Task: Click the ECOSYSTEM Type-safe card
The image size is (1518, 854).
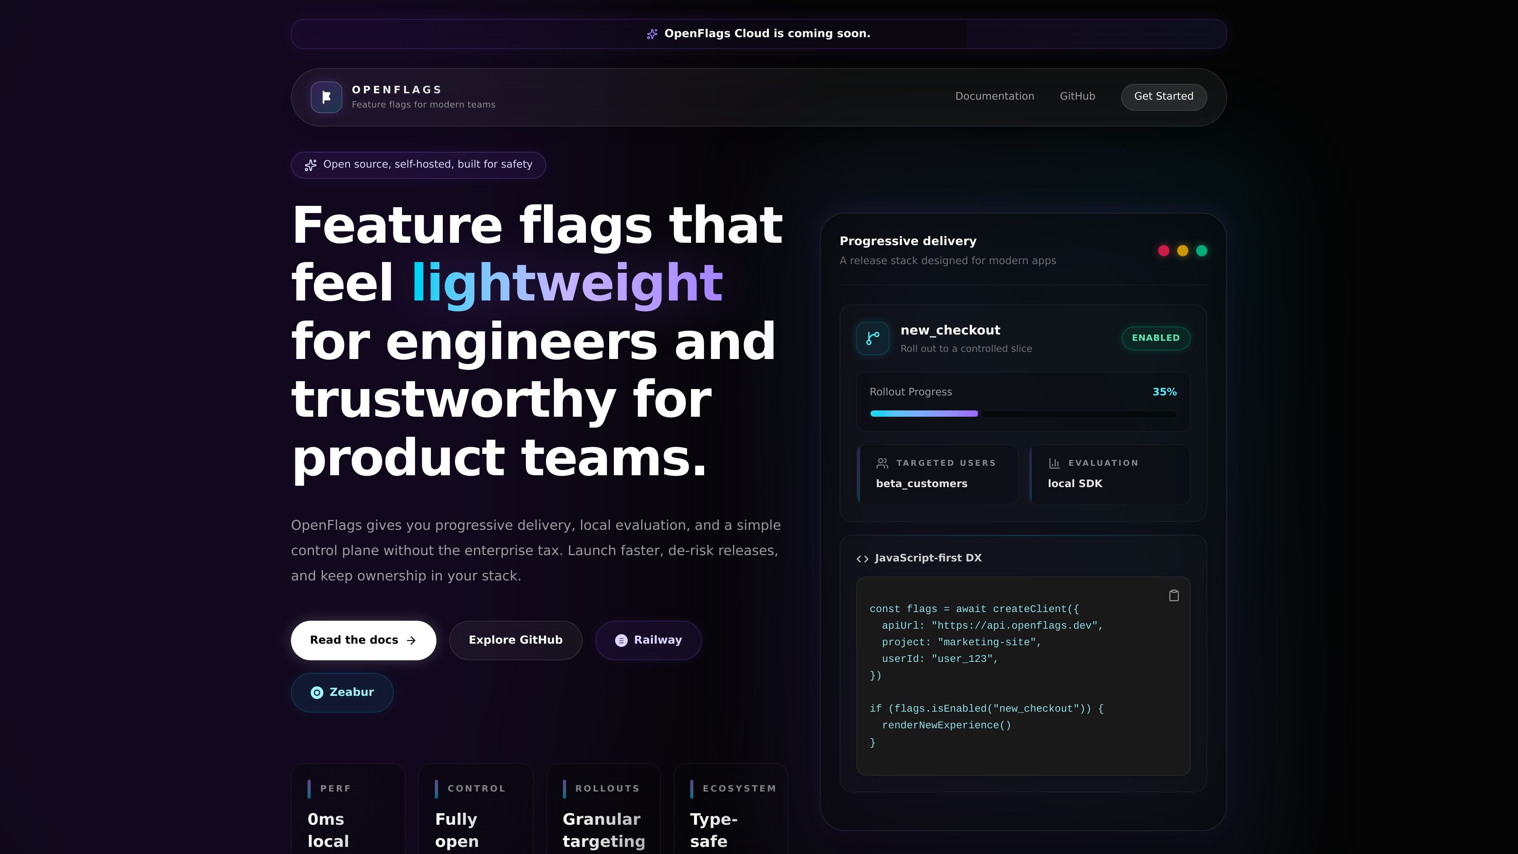Action: [x=731, y=809]
